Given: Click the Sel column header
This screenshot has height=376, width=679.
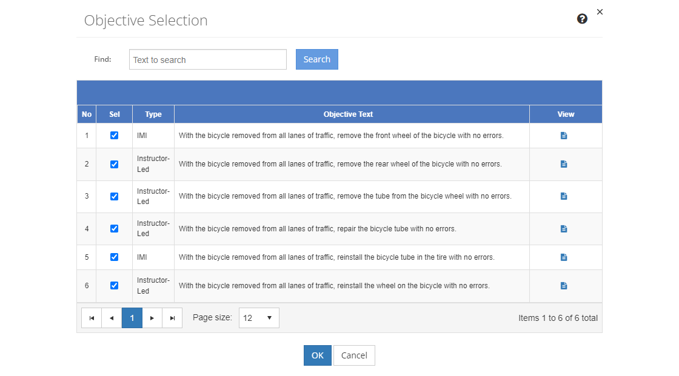Looking at the screenshot, I should 115,114.
